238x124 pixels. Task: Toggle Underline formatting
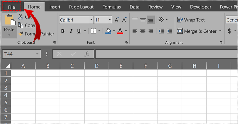[x=79, y=31]
